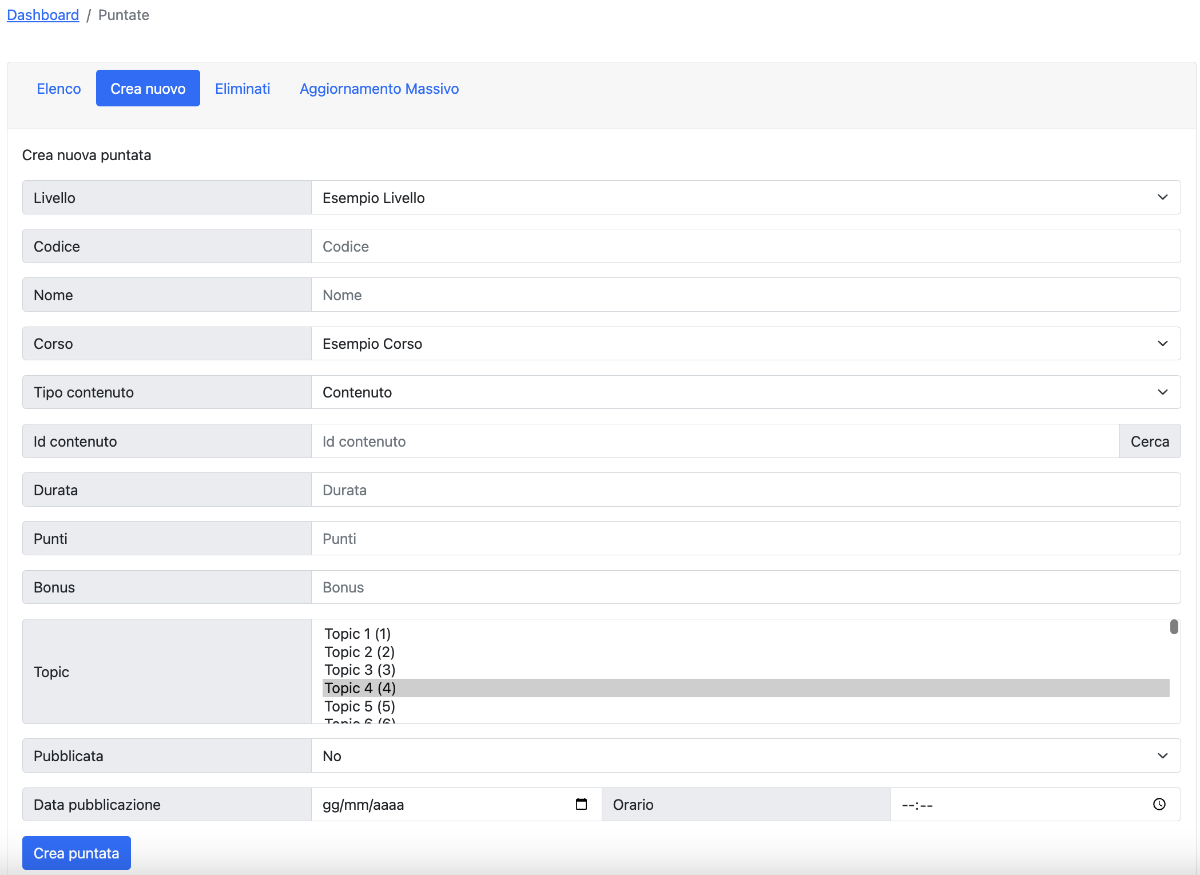Focus the Nome text field
The height and width of the screenshot is (875, 1200).
point(745,295)
